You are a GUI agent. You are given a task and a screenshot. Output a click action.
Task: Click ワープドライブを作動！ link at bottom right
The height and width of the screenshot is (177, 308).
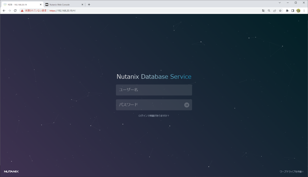292,172
